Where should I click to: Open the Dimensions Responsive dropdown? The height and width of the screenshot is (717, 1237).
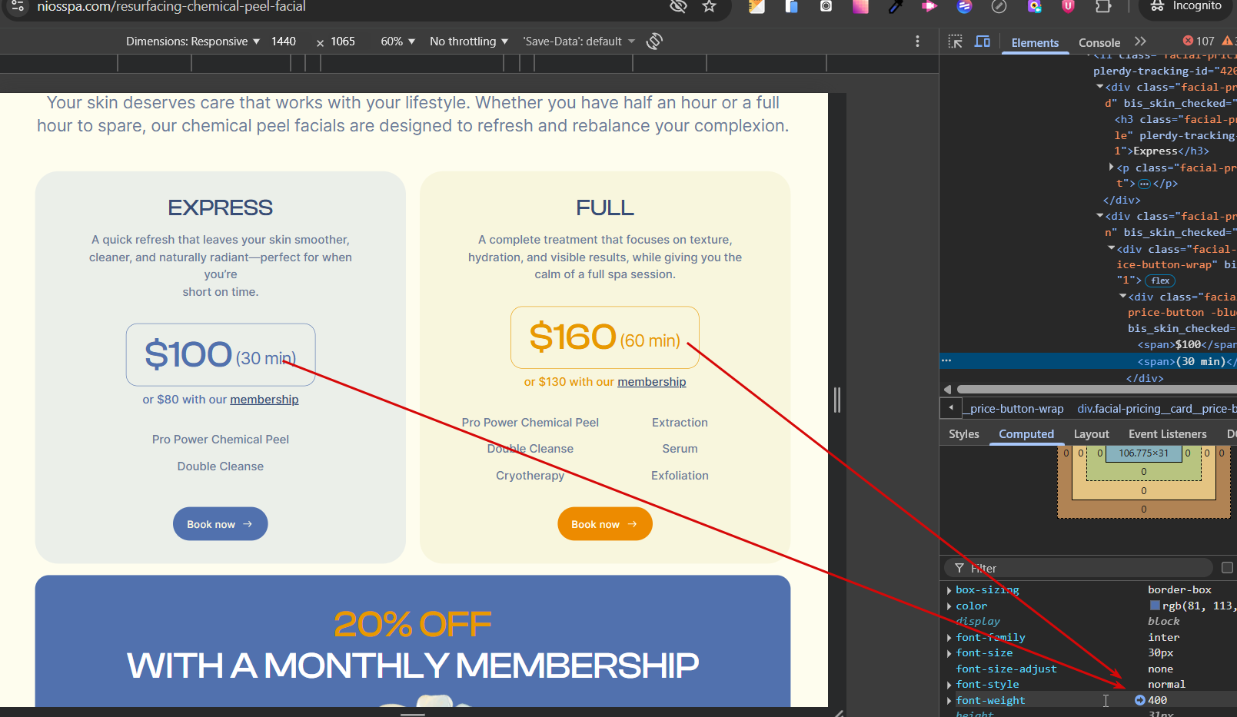click(193, 41)
